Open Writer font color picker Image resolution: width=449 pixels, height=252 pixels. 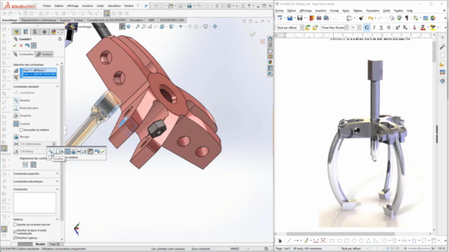click(x=423, y=27)
